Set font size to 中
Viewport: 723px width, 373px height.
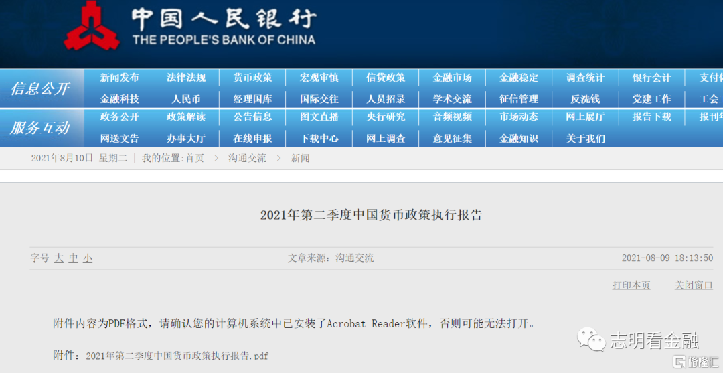(74, 258)
